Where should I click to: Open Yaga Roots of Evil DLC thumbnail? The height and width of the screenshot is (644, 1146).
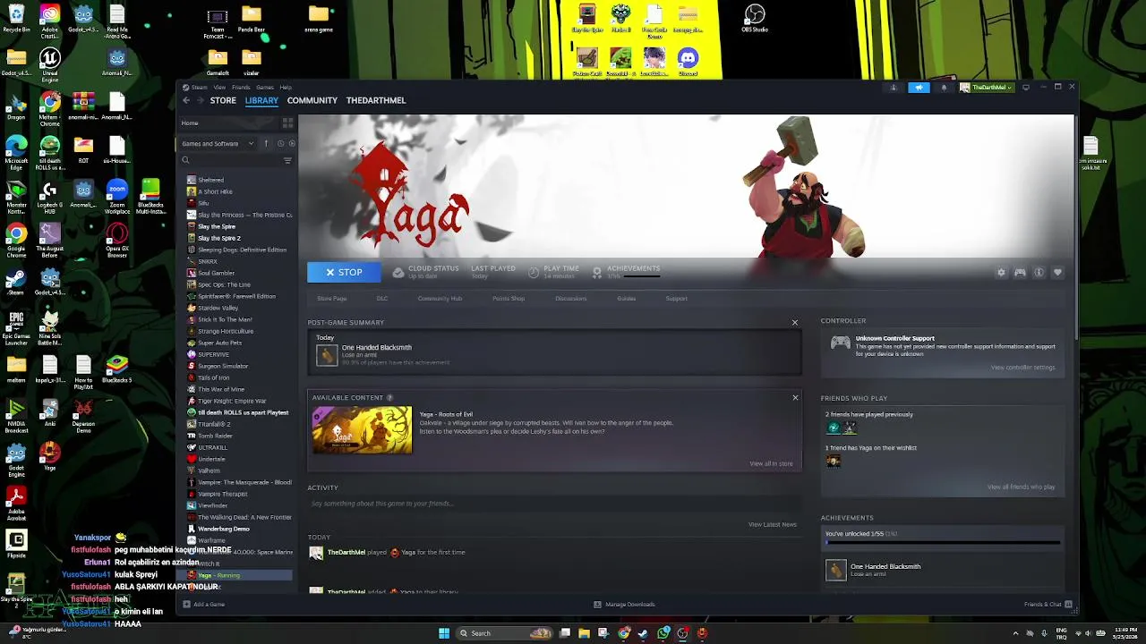(362, 430)
